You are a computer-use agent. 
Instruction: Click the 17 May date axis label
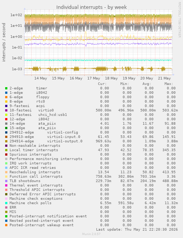coord(94,78)
